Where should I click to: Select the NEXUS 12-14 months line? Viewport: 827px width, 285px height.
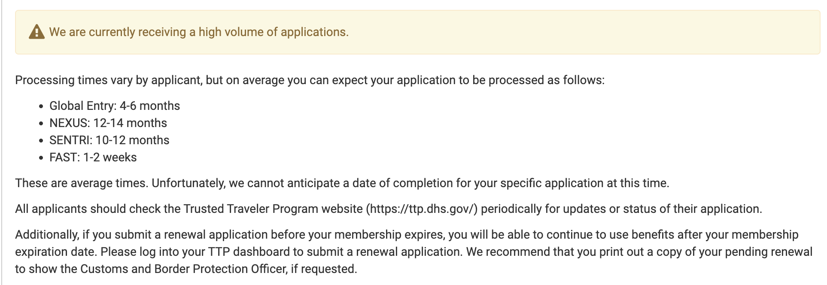(x=108, y=123)
